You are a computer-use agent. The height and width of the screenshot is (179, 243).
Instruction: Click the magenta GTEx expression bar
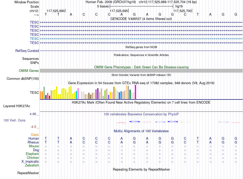136,92
